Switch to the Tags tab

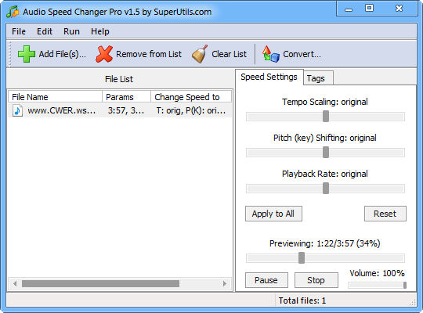(x=318, y=78)
